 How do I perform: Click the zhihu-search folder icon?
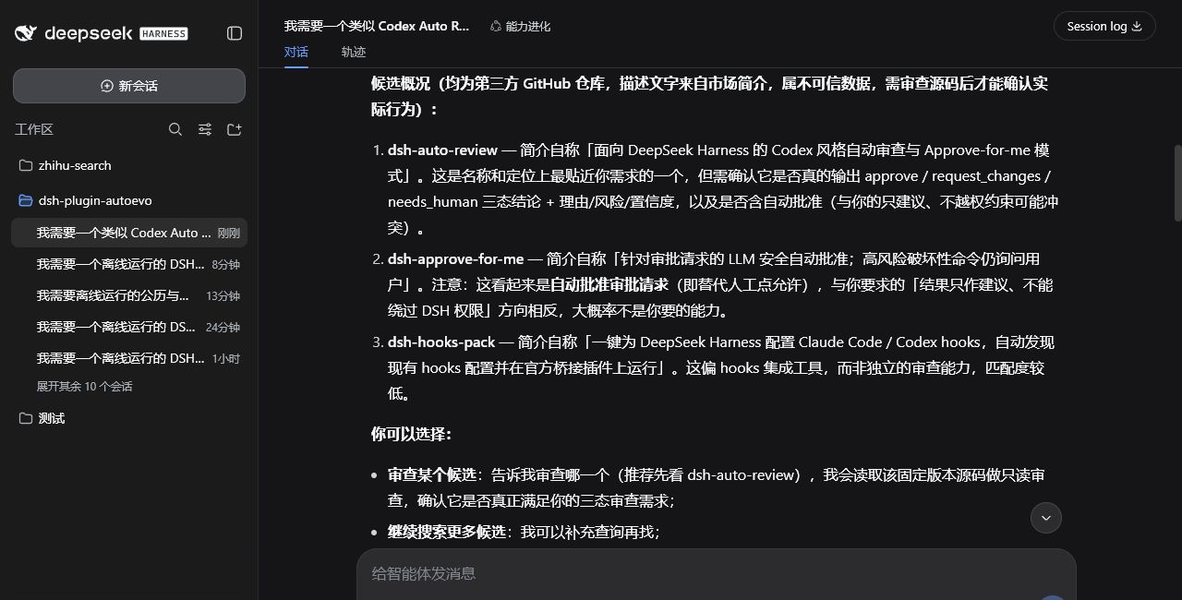tap(26, 165)
